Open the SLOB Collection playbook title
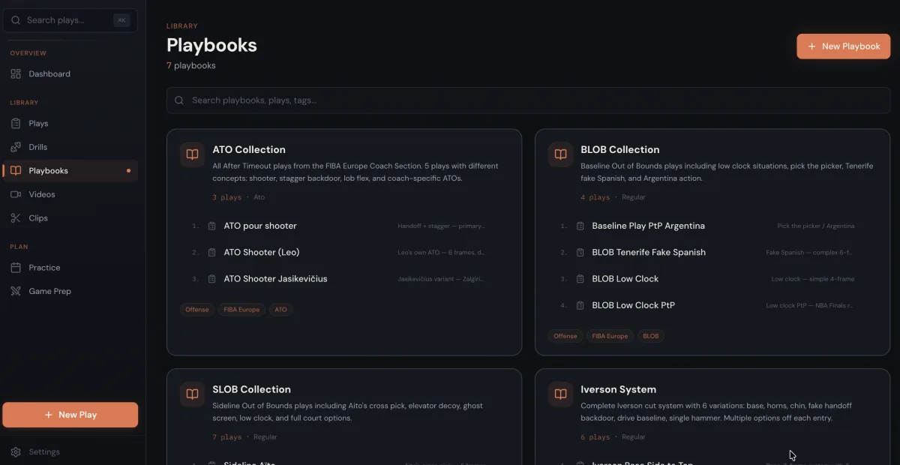 251,389
